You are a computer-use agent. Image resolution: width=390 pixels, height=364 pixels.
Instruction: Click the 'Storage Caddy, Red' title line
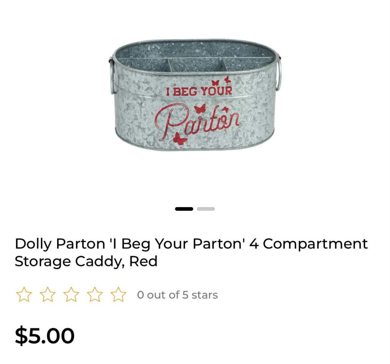point(86,262)
